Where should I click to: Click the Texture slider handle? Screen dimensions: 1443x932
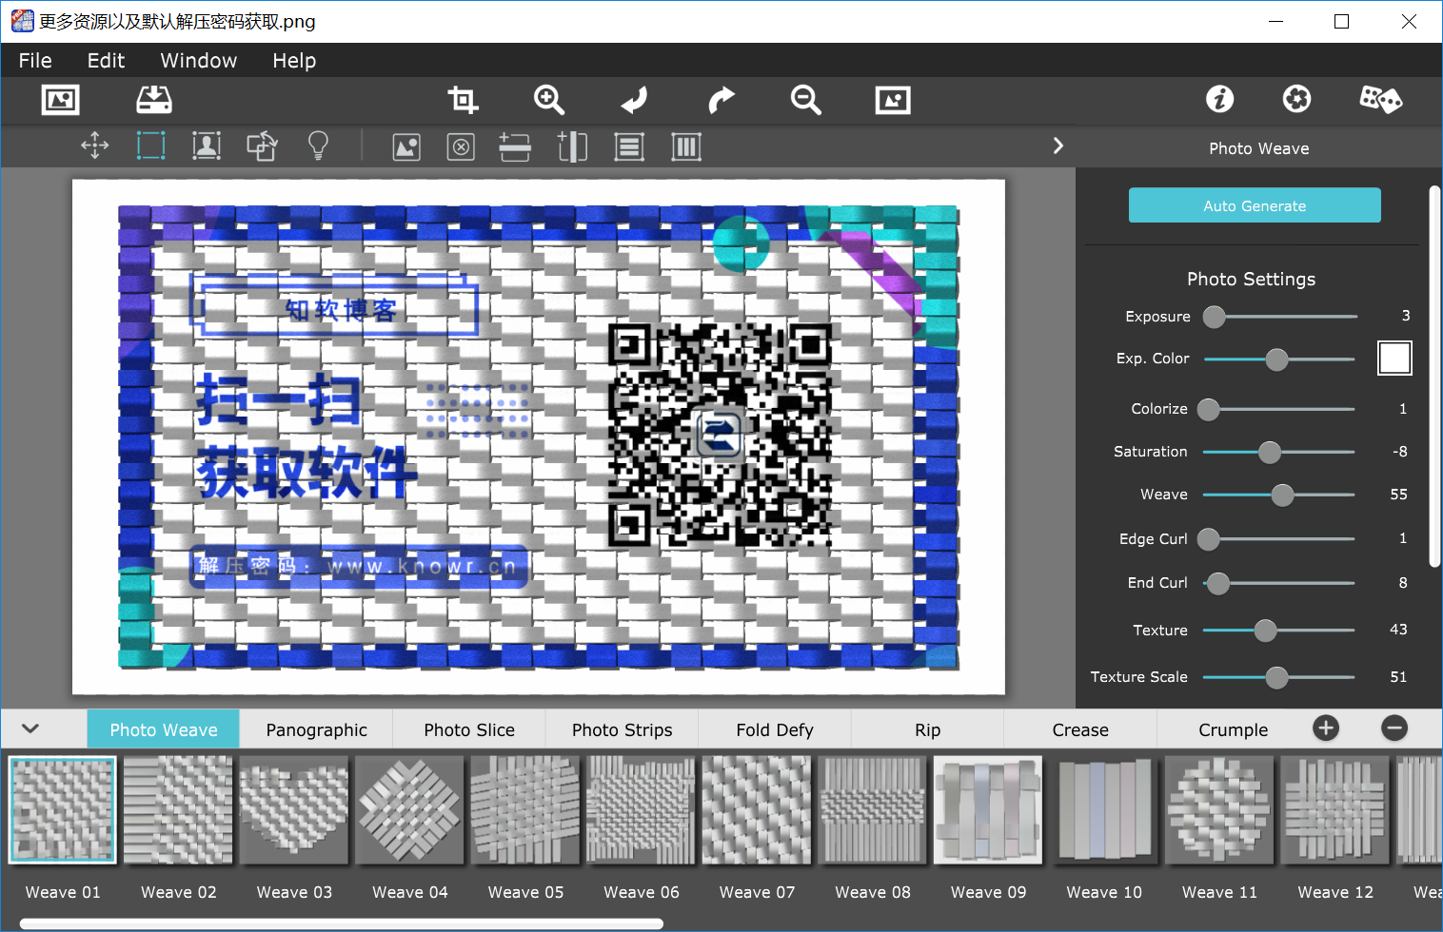point(1266,630)
